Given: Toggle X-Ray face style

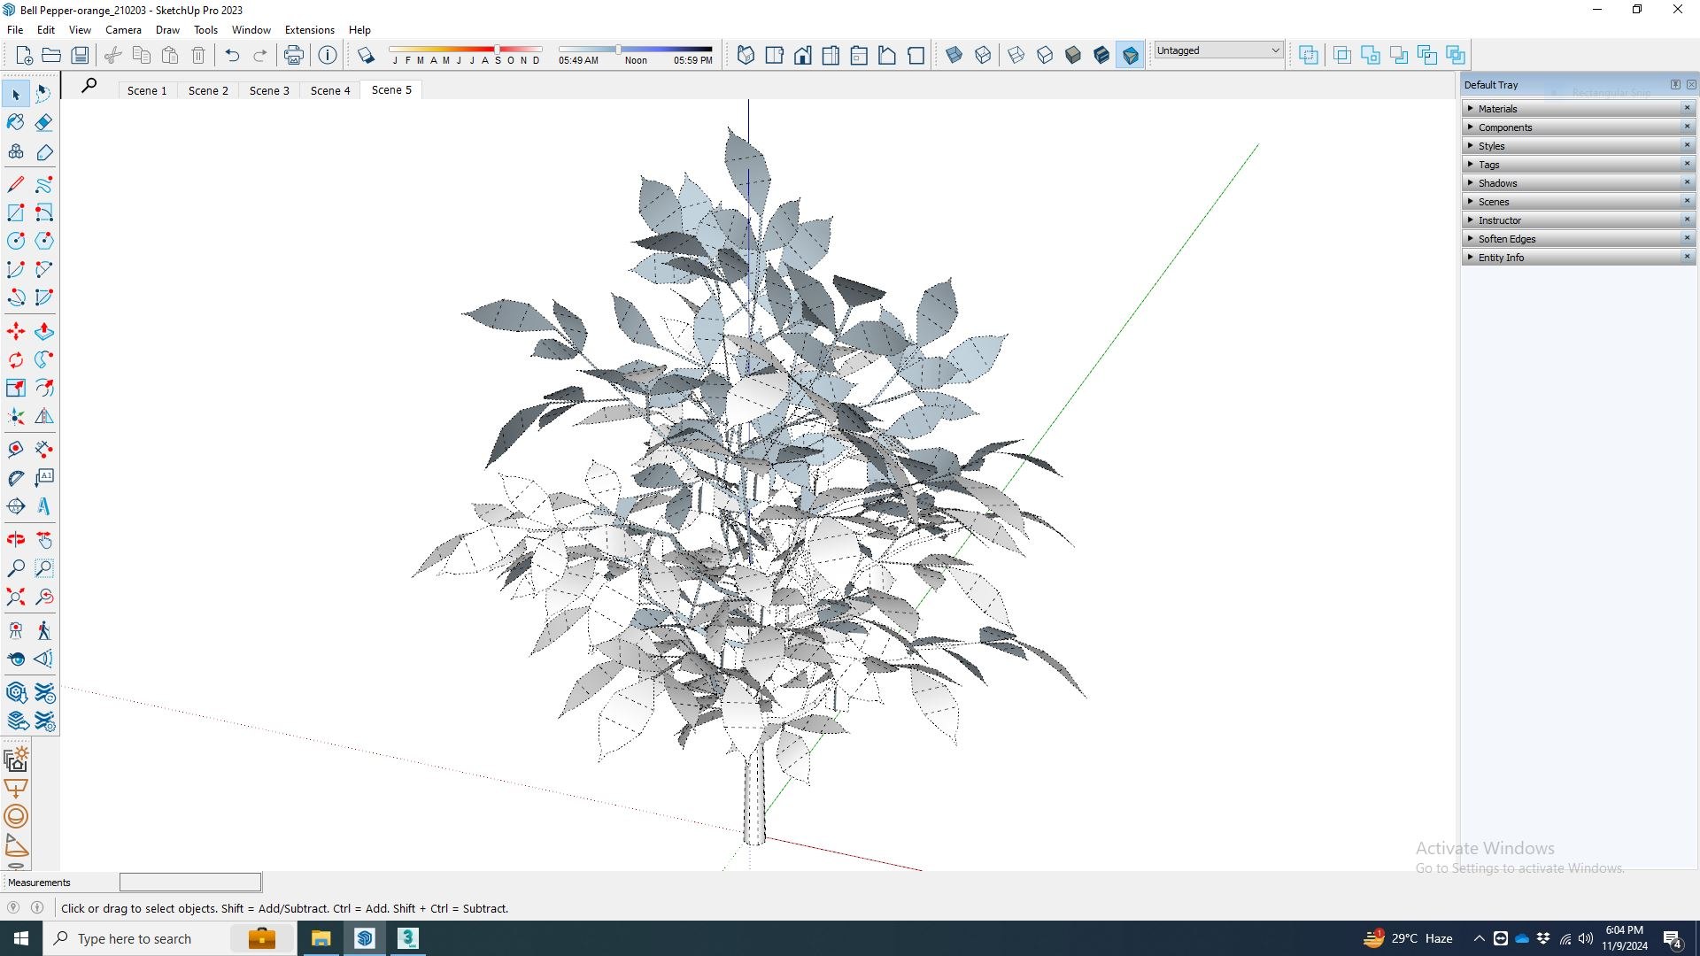Looking at the screenshot, I should click(x=954, y=55).
